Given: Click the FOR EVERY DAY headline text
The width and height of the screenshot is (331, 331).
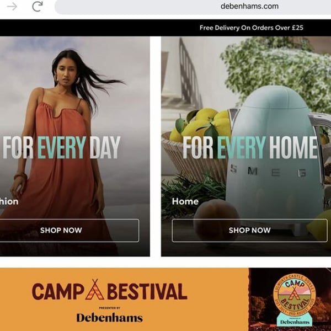Looking at the screenshot, I should pyautogui.click(x=61, y=147).
